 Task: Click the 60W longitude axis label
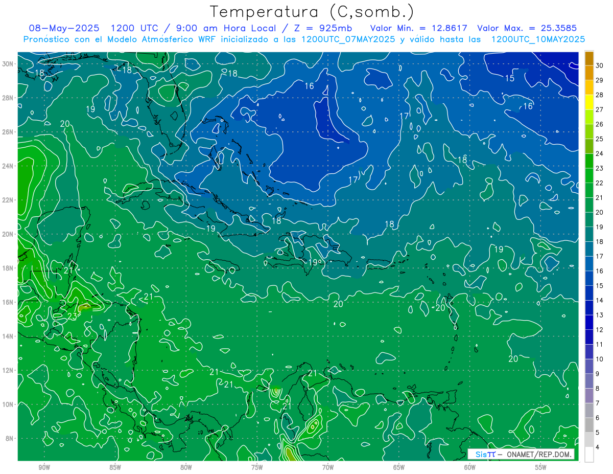[x=470, y=468]
